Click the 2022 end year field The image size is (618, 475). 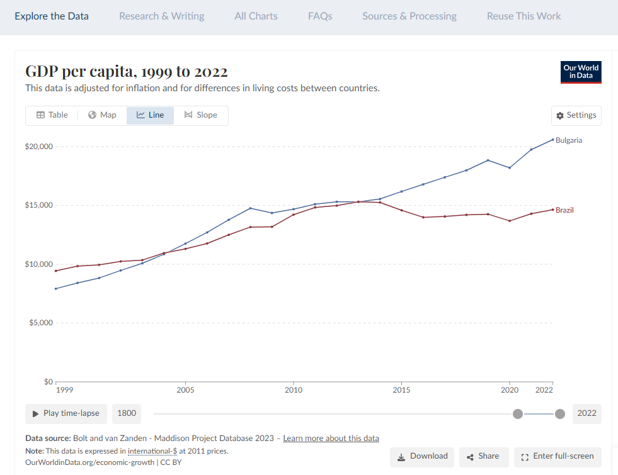point(587,413)
